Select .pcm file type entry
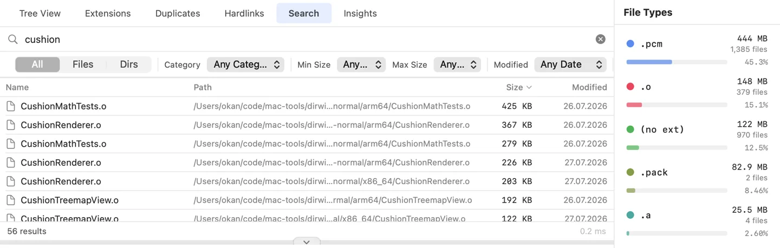Screen dimensions: 780x248 [697, 50]
